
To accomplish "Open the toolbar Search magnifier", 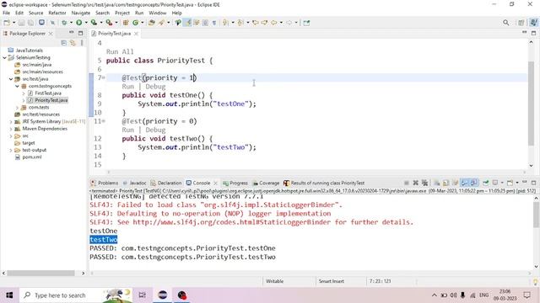I will pos(505,23).
